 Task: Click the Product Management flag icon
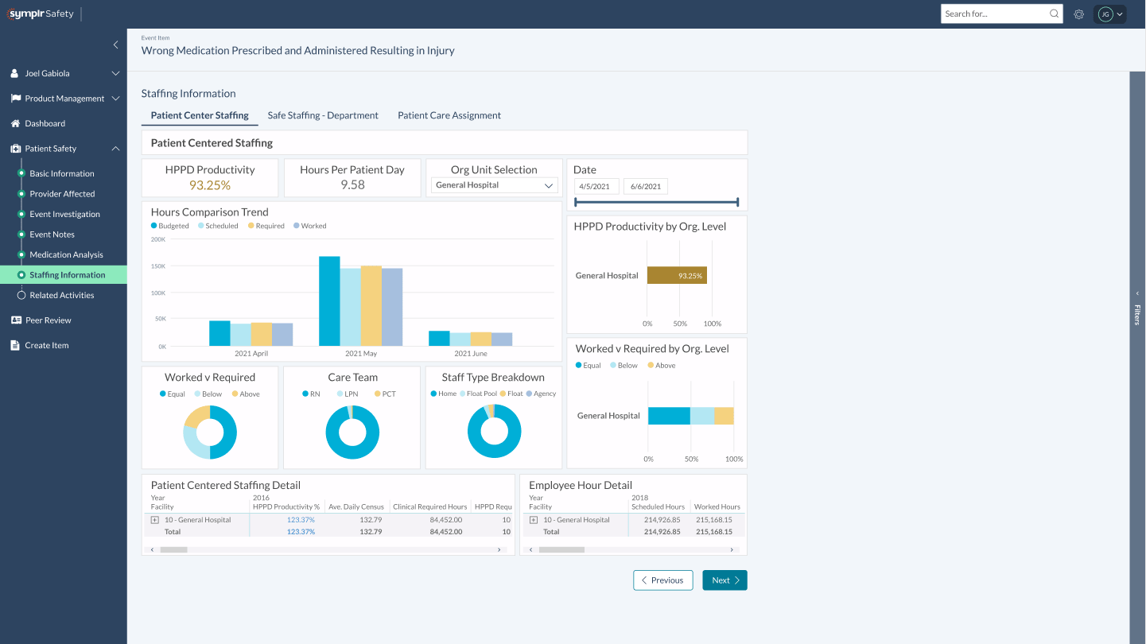pos(14,98)
